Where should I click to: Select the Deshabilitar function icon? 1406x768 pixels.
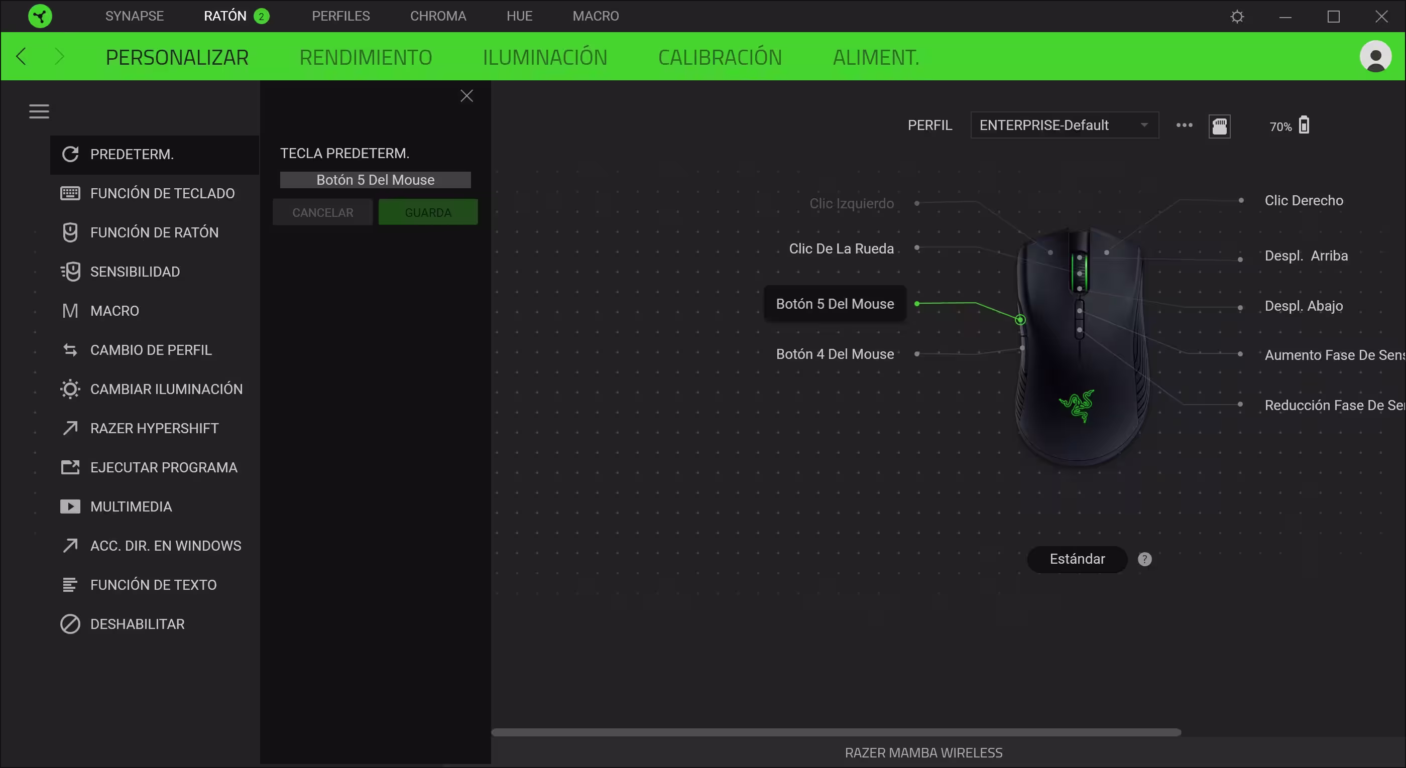coord(70,624)
